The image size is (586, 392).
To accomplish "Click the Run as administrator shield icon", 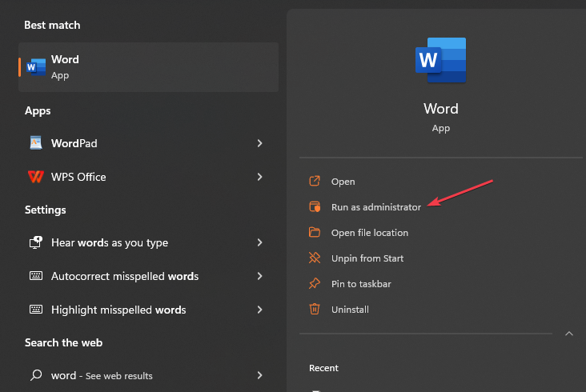I will (315, 206).
